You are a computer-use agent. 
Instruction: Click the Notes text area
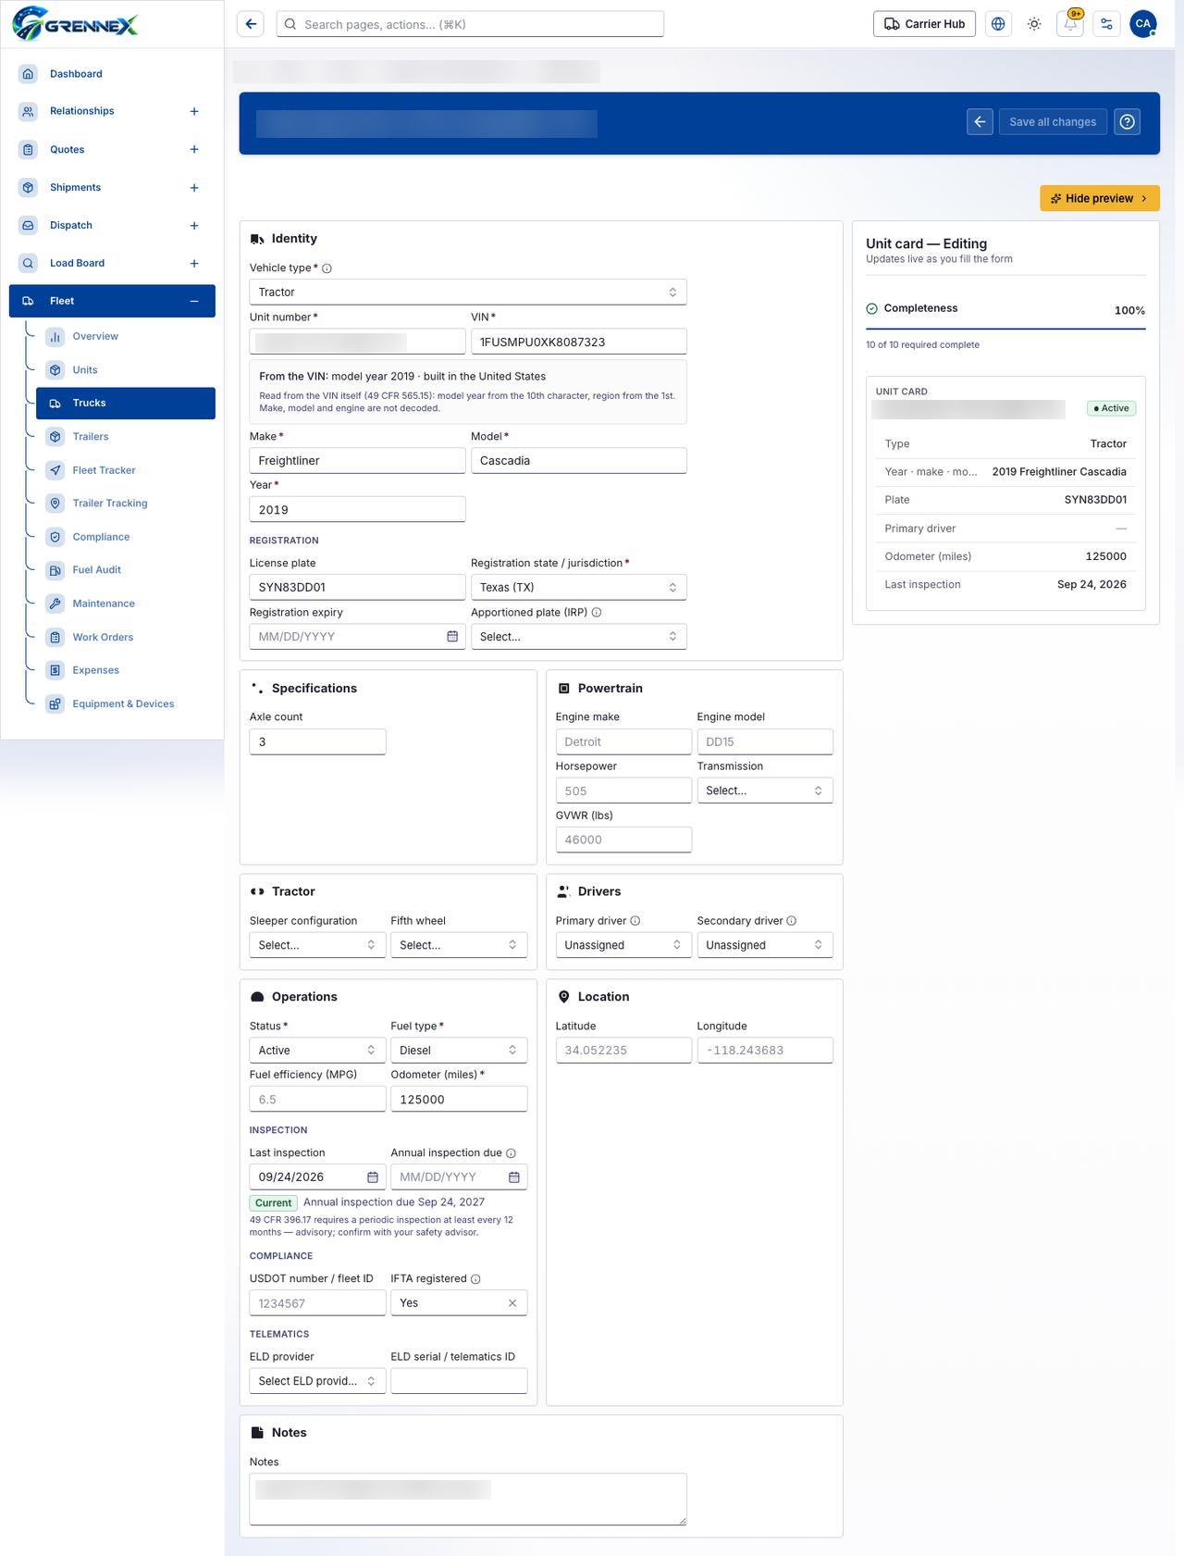point(468,1500)
